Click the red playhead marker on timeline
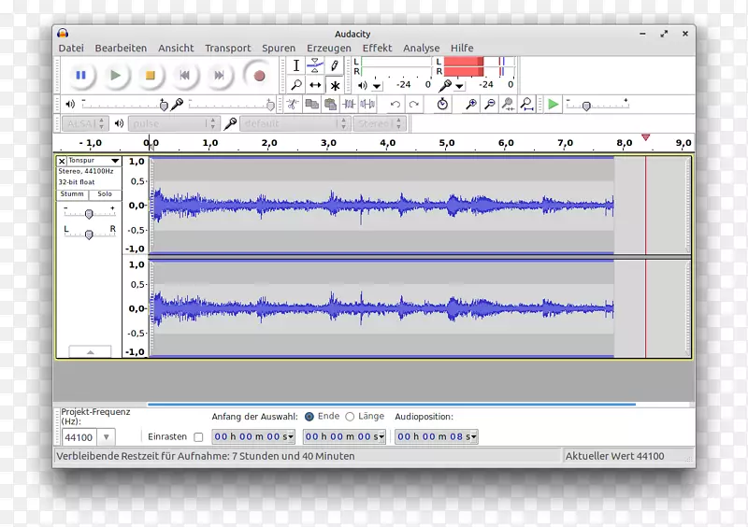This screenshot has height=527, width=748. tap(645, 137)
